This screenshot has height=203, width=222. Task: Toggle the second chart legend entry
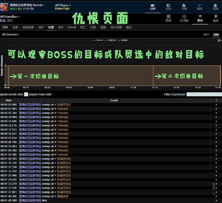110,40
